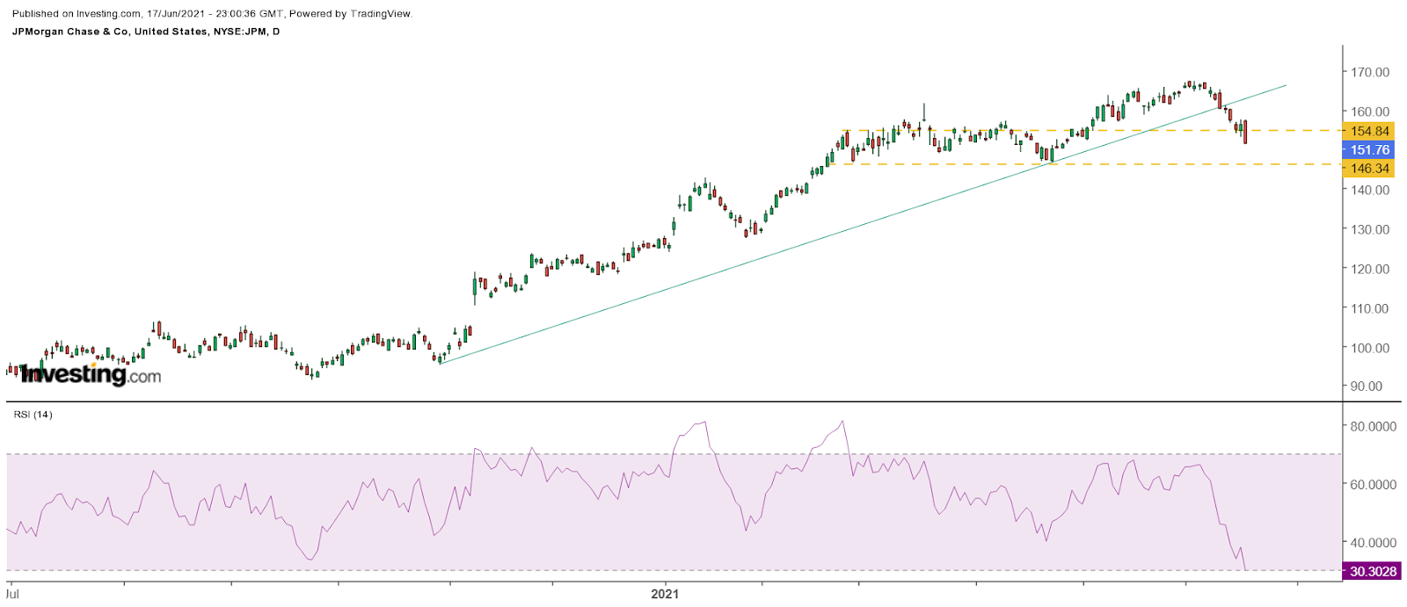Click the 2021 time axis label
This screenshot has height=607, width=1407.
[665, 594]
